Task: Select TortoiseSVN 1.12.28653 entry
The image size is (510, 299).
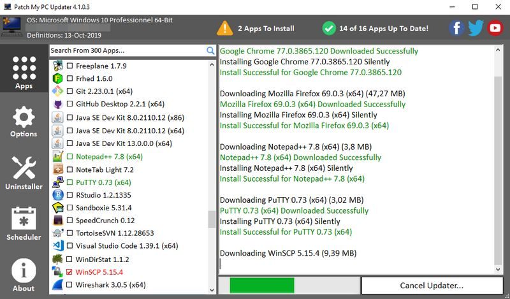Action: click(x=115, y=233)
